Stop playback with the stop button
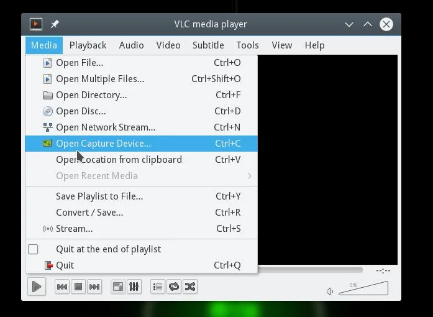 [x=78, y=287]
